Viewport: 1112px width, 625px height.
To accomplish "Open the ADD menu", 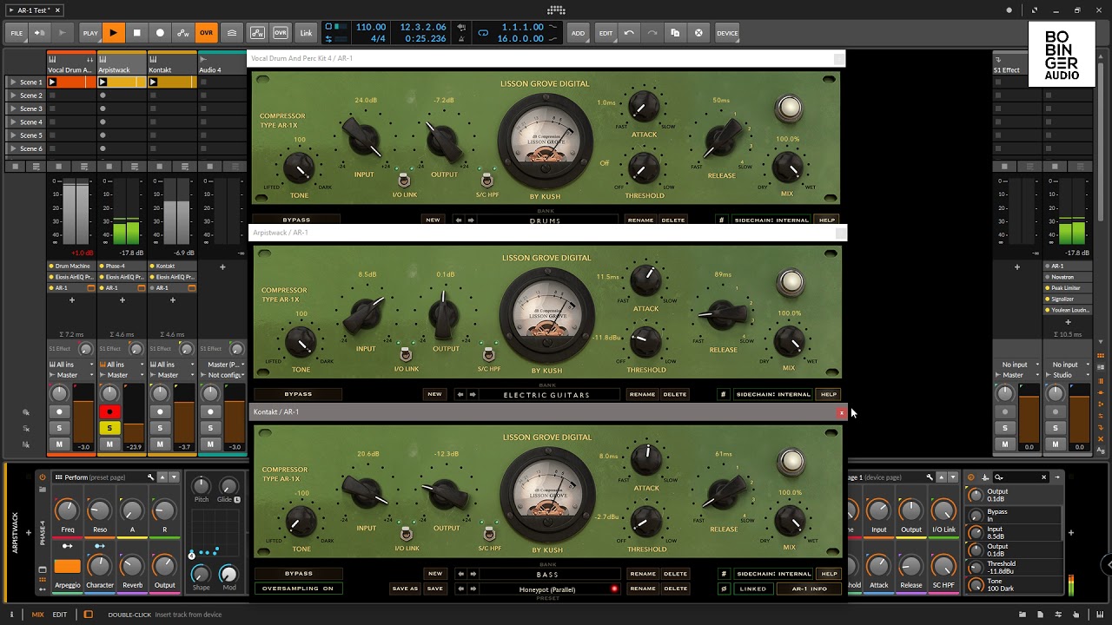I will point(578,33).
